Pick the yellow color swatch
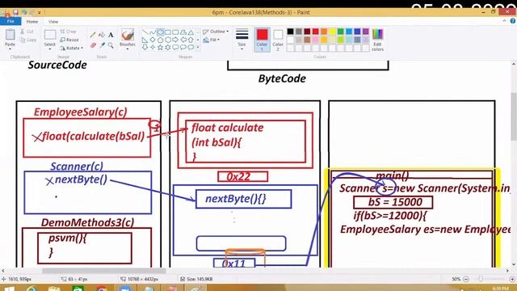This screenshot has height=291, width=517. (x=332, y=32)
